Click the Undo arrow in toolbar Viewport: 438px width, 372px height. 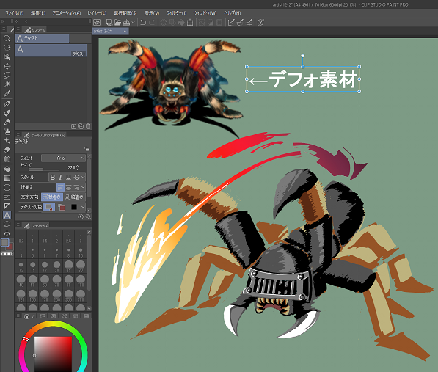point(143,22)
